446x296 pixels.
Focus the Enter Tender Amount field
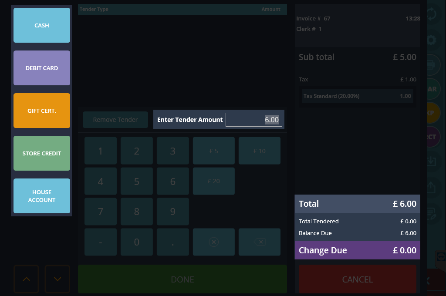pyautogui.click(x=254, y=120)
